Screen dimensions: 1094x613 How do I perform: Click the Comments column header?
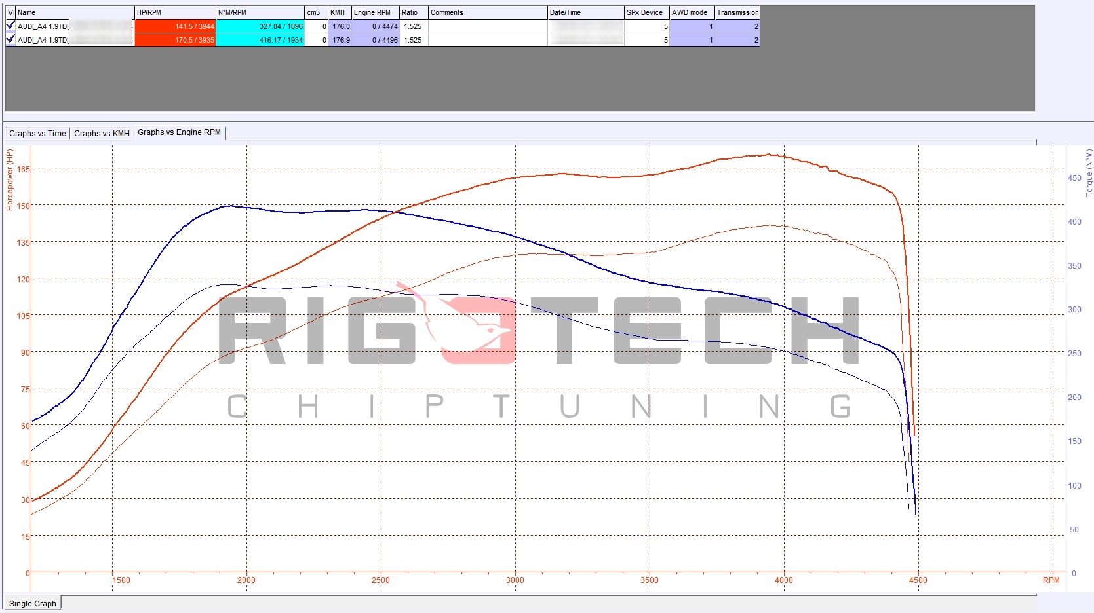point(488,12)
